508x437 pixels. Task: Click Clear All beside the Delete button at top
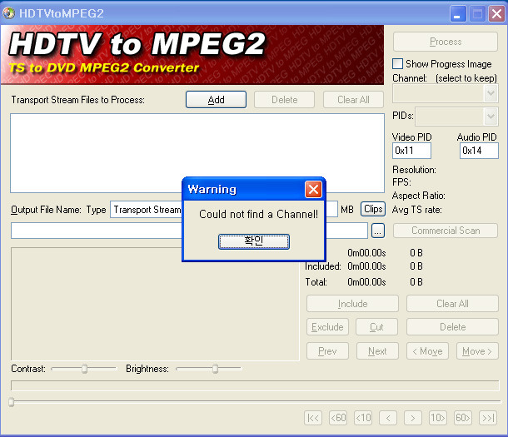[x=353, y=100]
